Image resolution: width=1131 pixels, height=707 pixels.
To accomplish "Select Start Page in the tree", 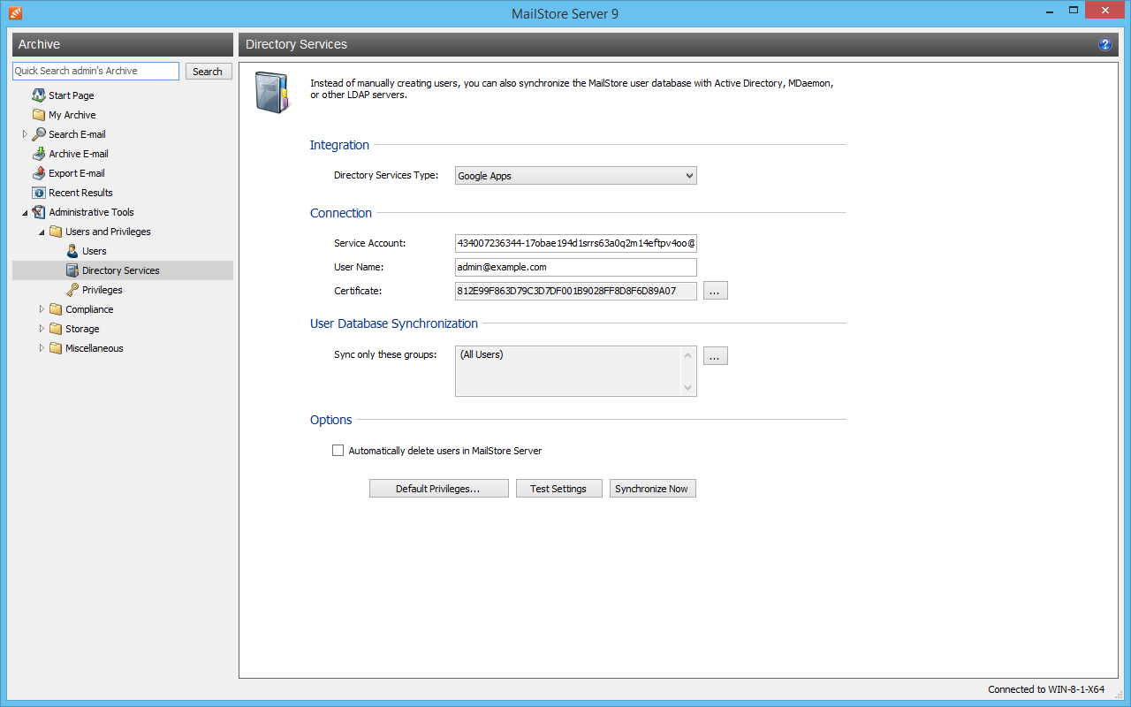I will tap(71, 95).
